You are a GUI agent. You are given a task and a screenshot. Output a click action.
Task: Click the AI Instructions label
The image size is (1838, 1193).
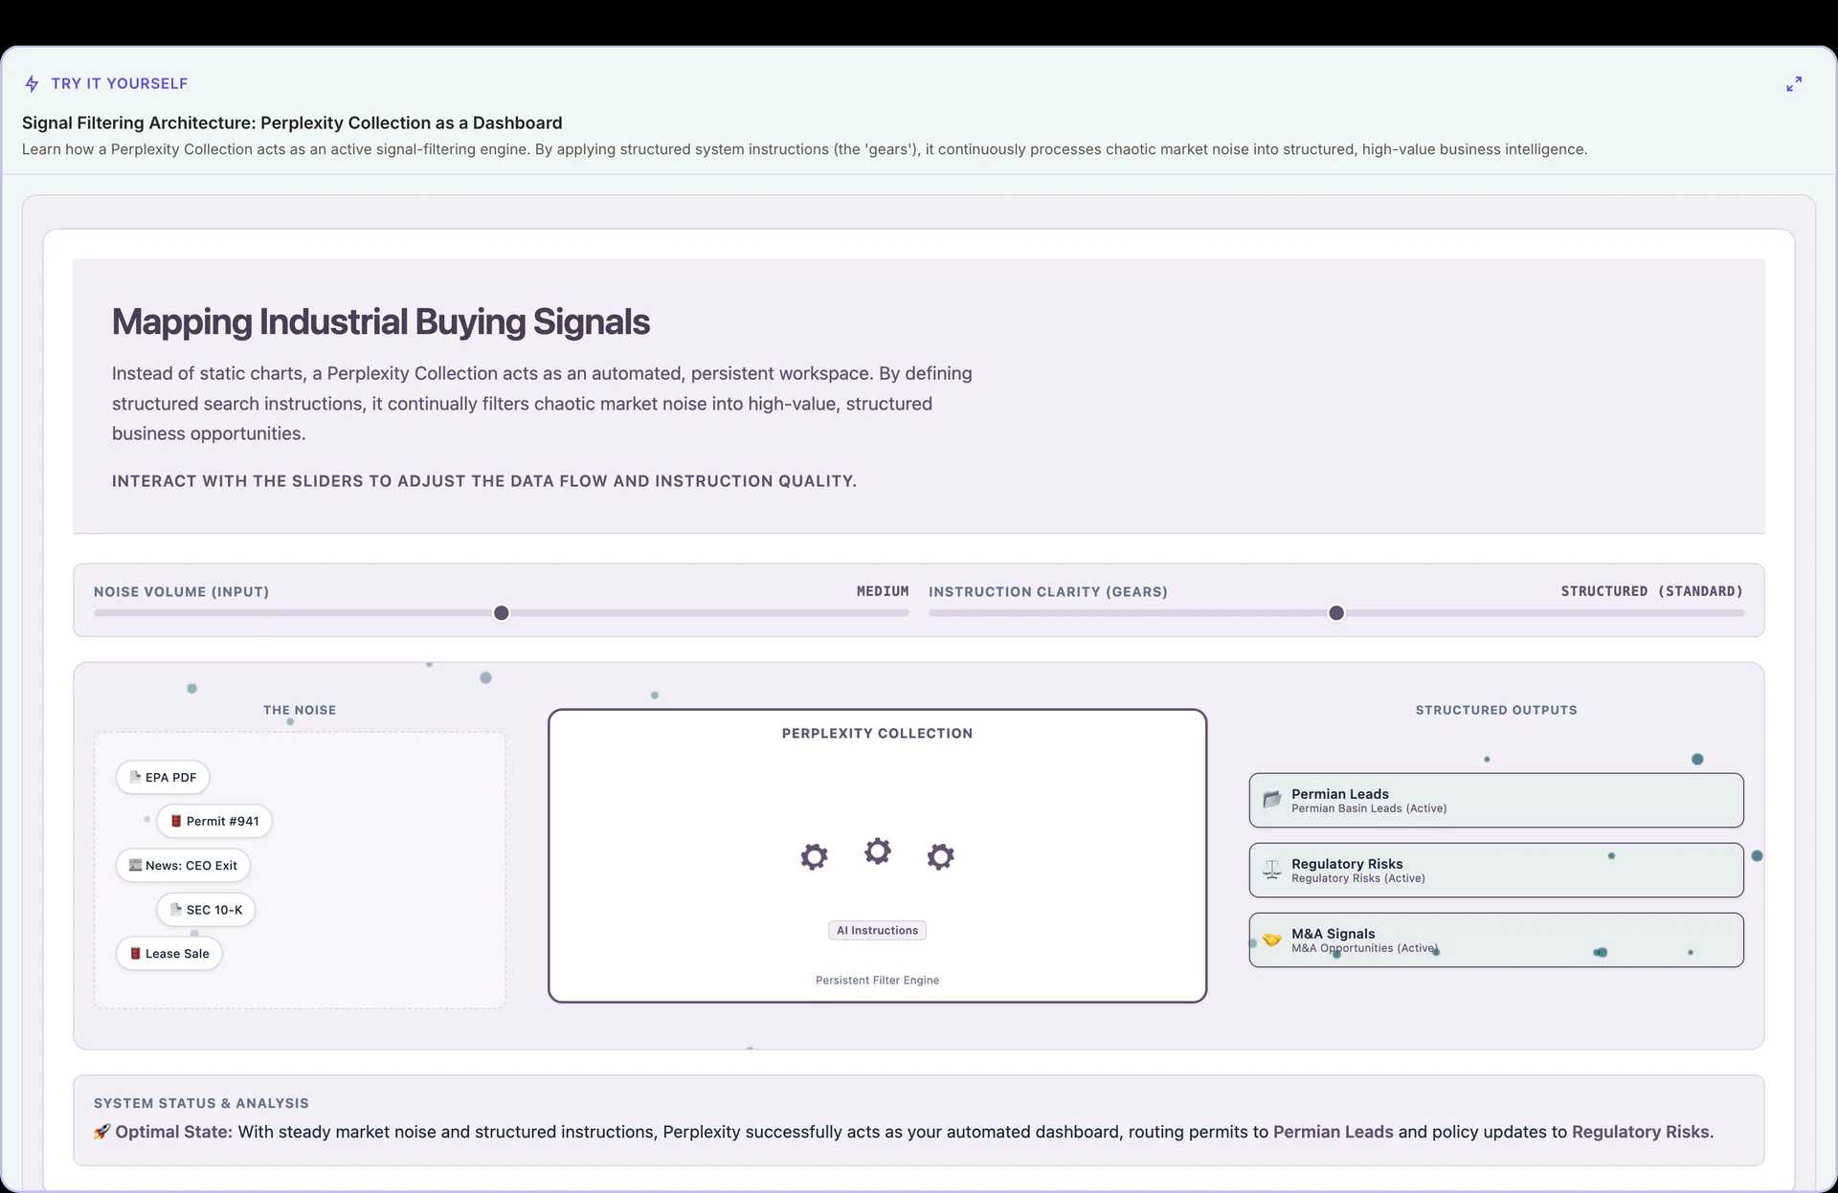point(877,930)
